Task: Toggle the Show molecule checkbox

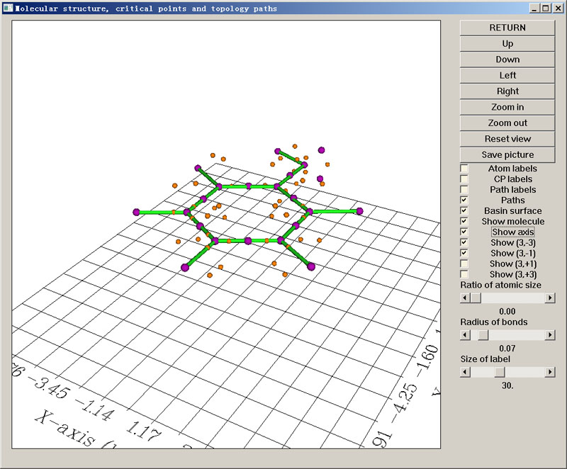Action: (x=464, y=222)
